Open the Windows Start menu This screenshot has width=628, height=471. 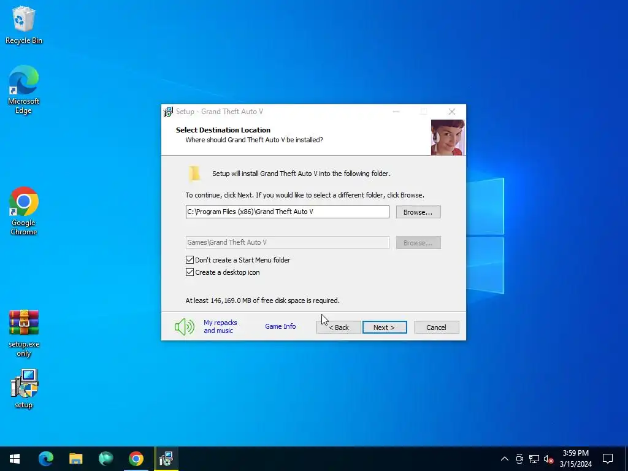click(x=15, y=459)
